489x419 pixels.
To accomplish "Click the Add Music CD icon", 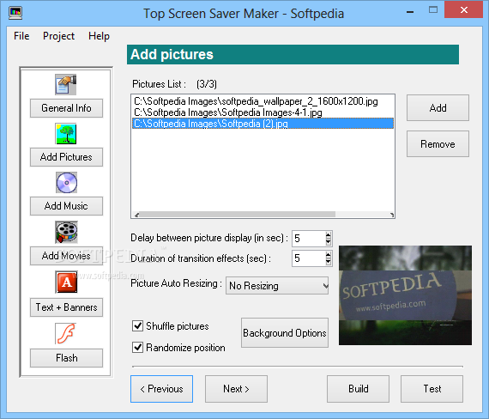I will [66, 183].
